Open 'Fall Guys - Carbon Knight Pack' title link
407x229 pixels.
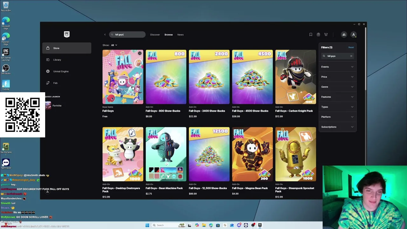294,111
